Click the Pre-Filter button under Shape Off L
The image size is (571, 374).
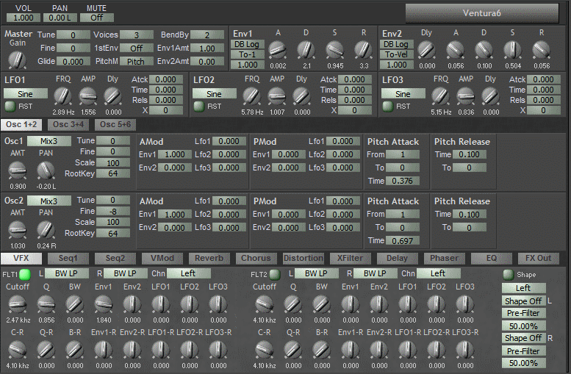tap(523, 313)
